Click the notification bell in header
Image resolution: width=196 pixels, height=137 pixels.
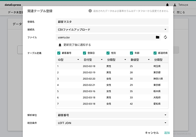(x=167, y=5)
